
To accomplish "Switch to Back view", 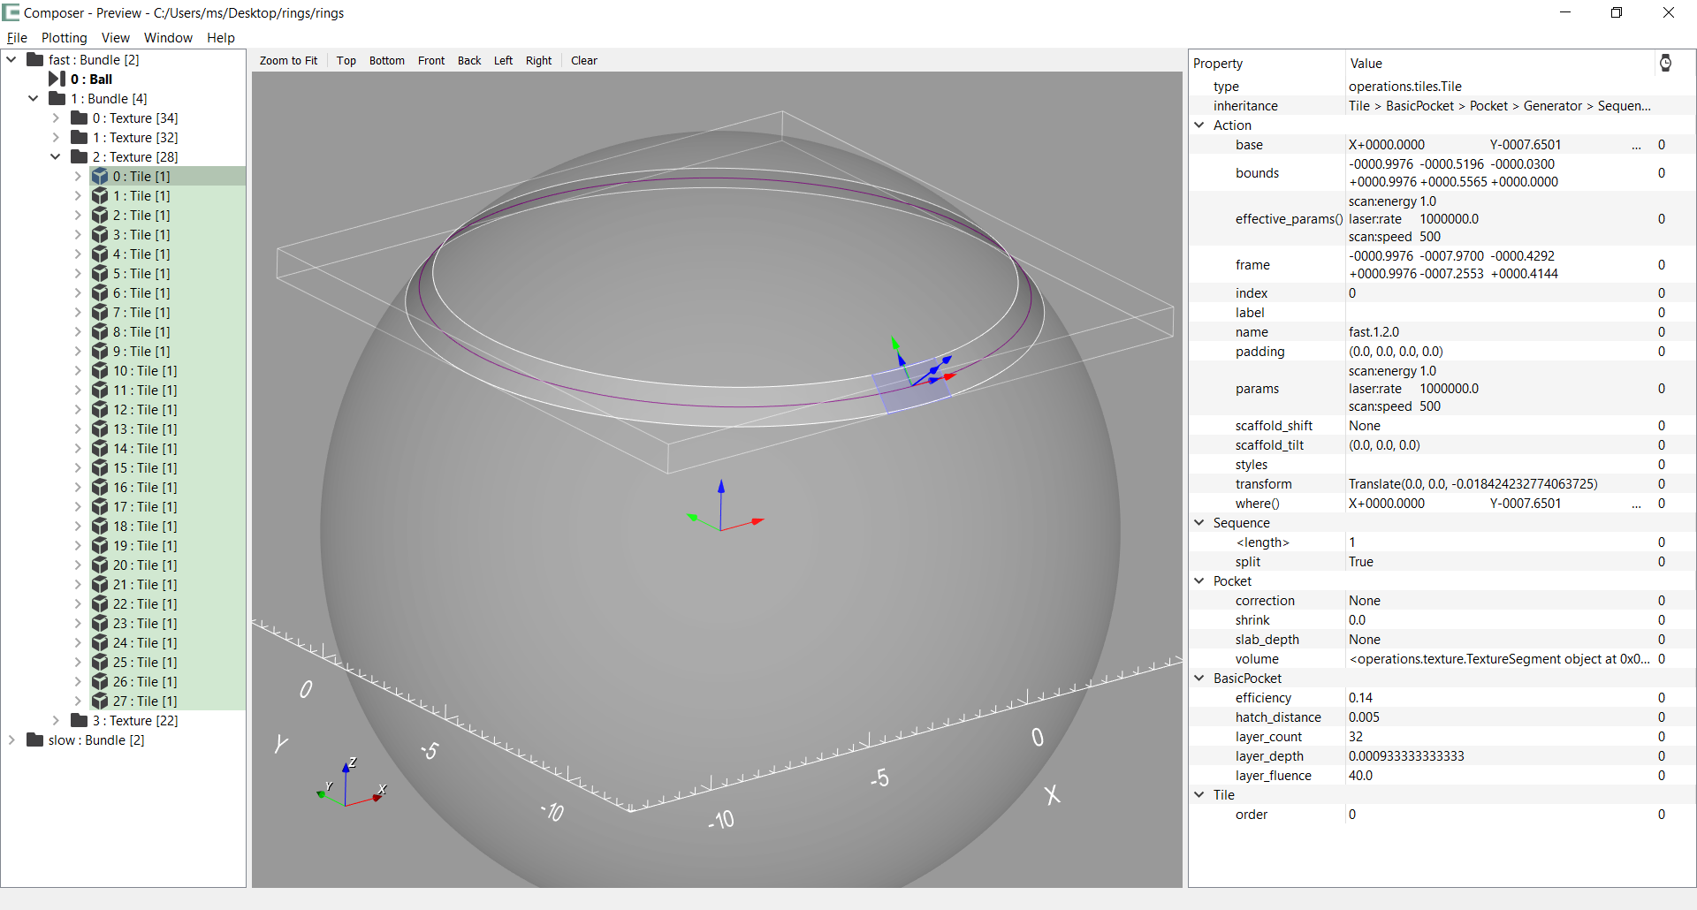I will (x=469, y=60).
